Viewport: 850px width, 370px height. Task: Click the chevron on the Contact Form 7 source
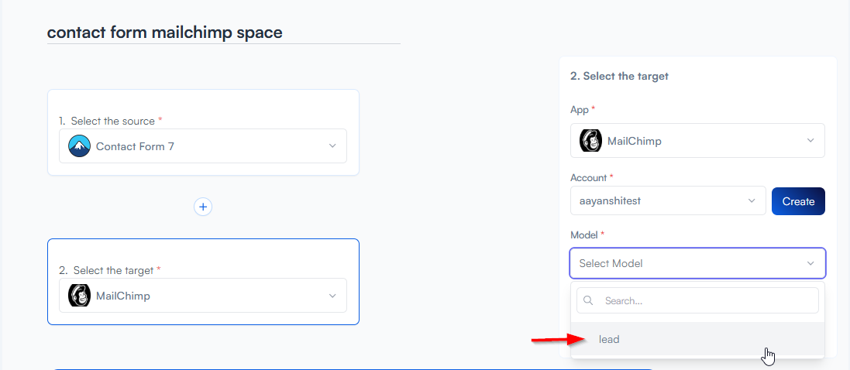(x=332, y=146)
